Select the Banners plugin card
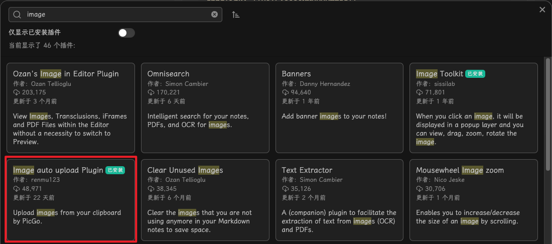 pyautogui.click(x=339, y=107)
